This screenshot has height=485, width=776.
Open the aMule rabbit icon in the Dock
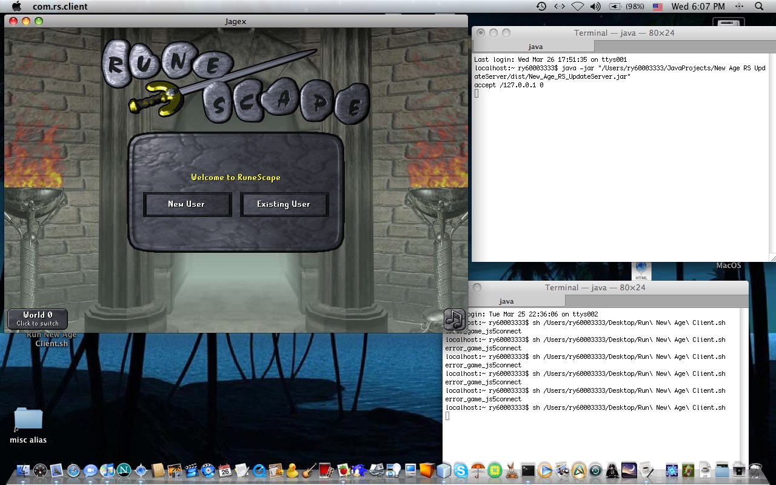pos(512,470)
